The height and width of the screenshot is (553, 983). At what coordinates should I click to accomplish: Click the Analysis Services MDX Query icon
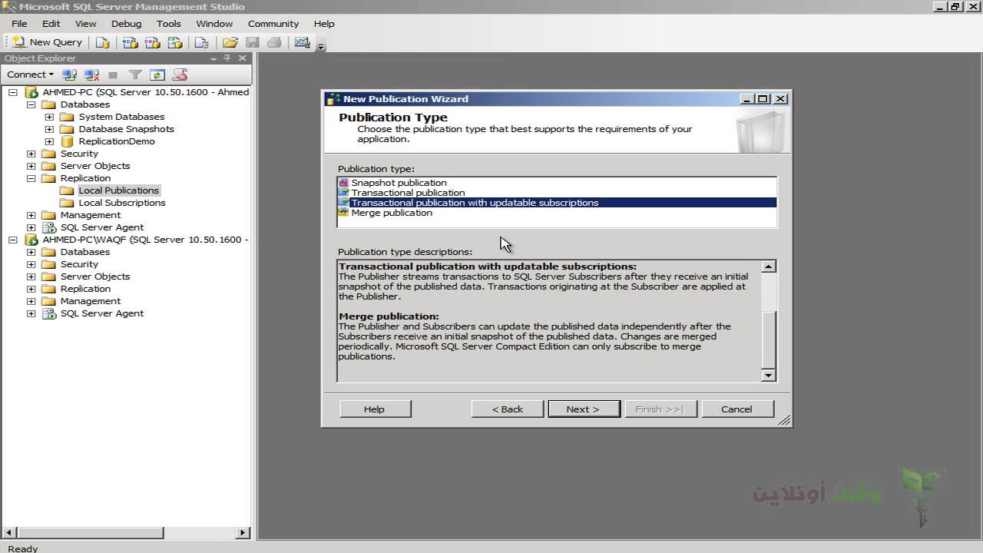[131, 42]
